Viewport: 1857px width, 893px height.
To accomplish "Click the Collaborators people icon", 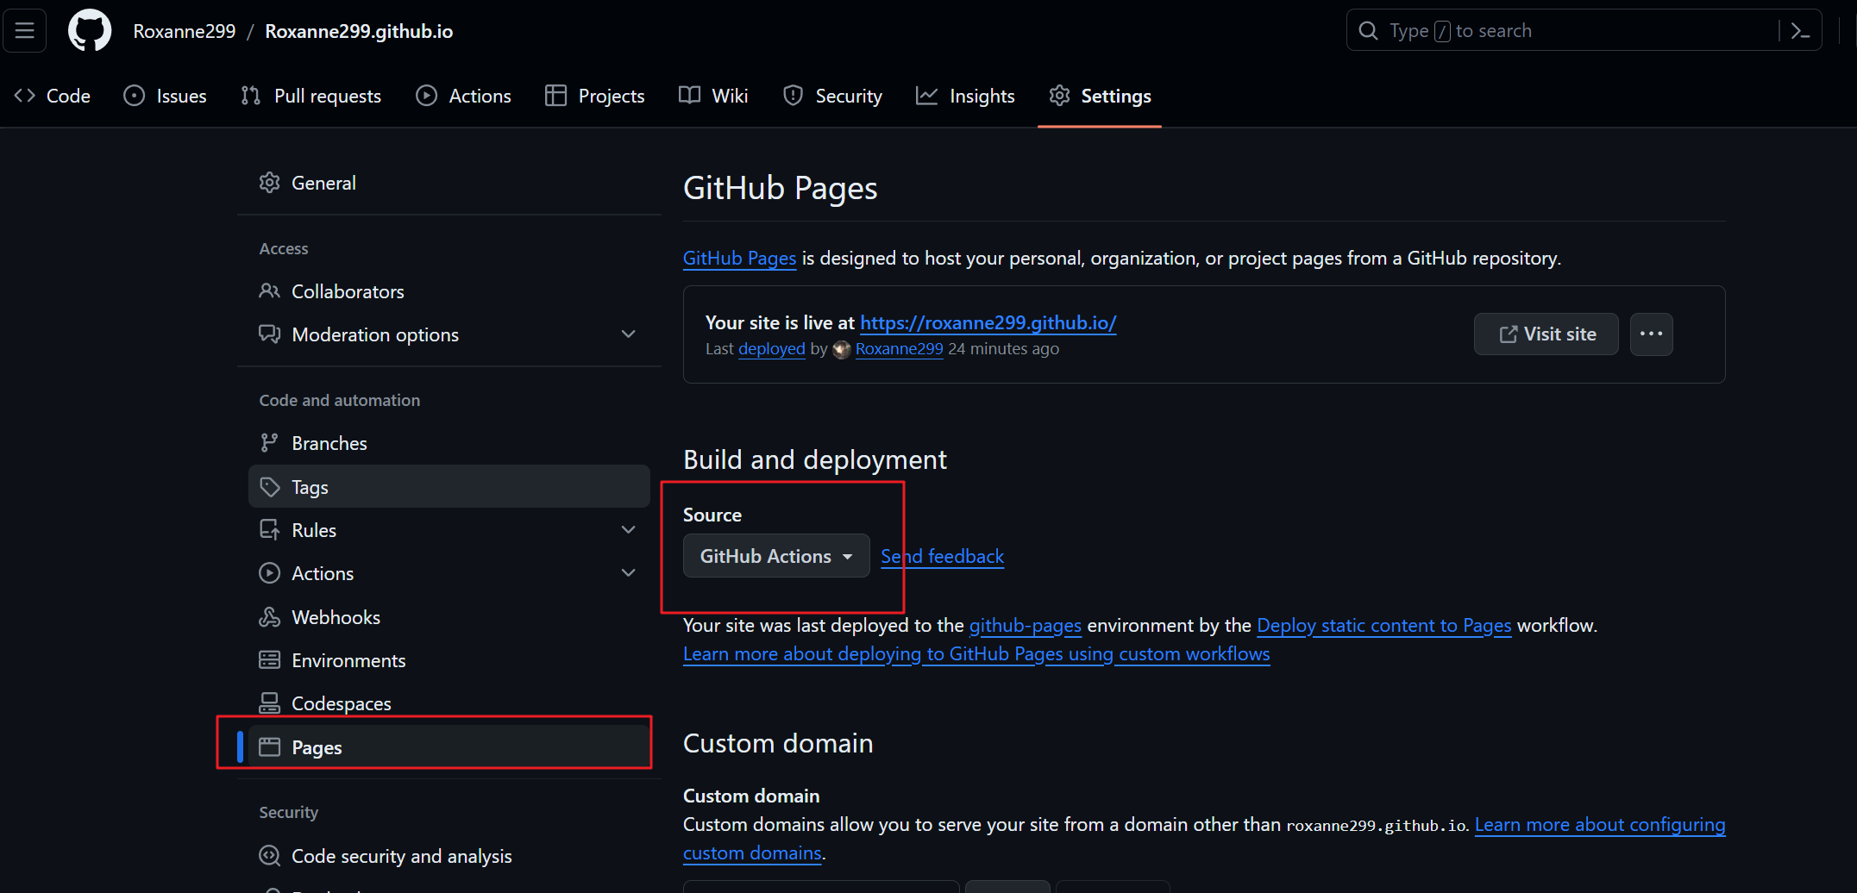I will pyautogui.click(x=270, y=291).
